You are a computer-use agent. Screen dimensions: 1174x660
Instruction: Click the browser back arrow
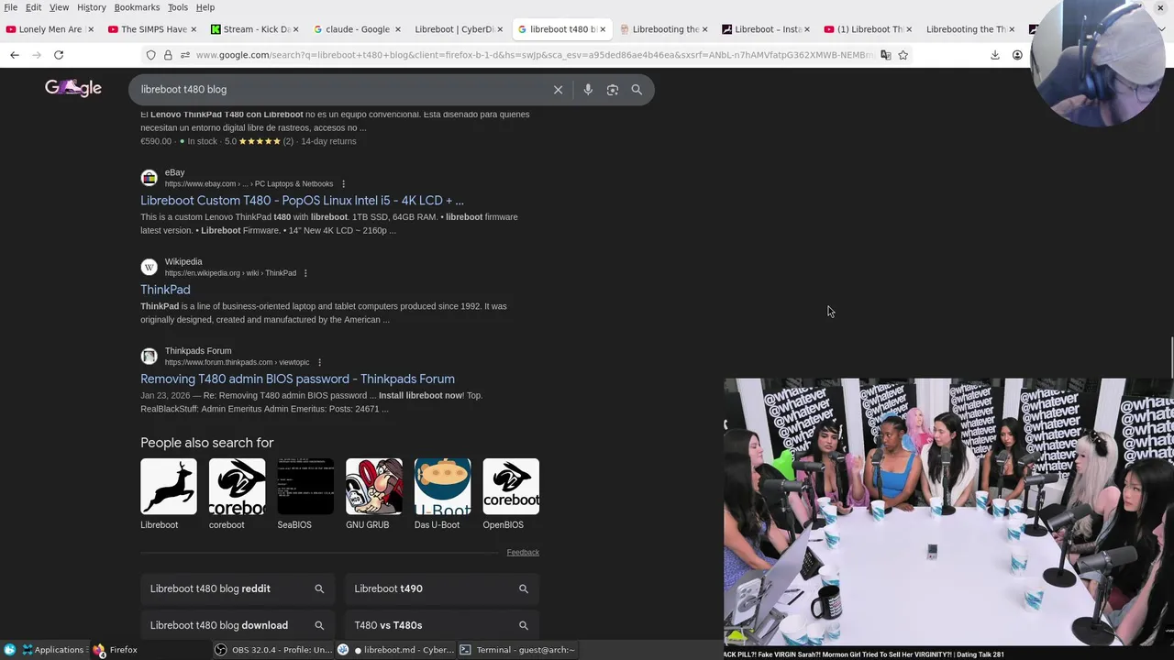click(15, 55)
